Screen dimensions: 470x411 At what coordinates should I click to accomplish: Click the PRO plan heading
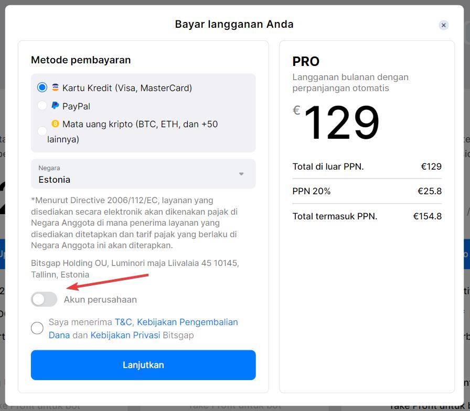[x=306, y=61]
